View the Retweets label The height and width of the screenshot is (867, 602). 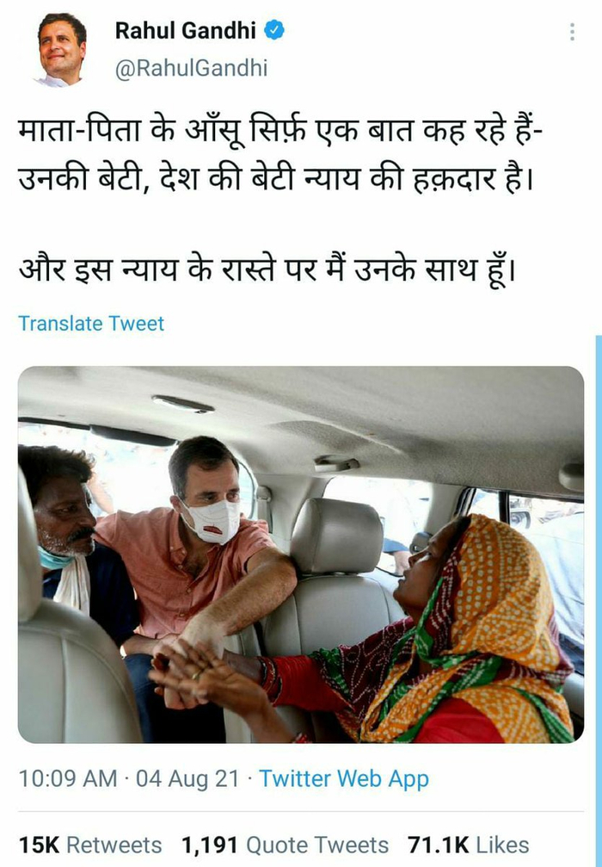114,845
